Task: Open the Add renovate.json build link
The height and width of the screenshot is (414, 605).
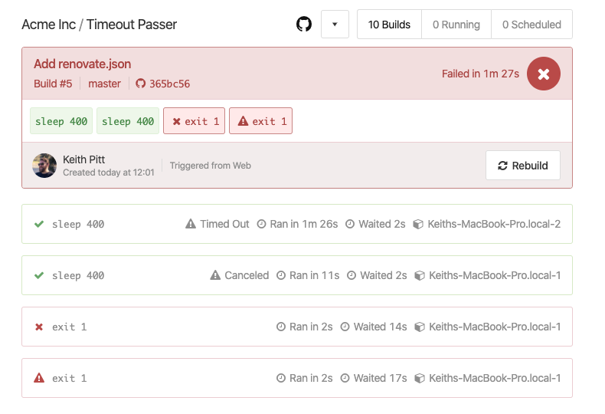Action: click(x=82, y=64)
